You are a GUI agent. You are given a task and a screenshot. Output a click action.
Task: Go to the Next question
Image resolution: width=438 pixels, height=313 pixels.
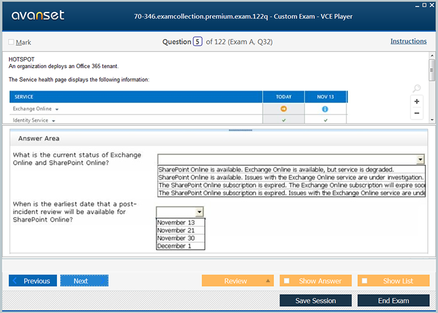[x=84, y=280]
